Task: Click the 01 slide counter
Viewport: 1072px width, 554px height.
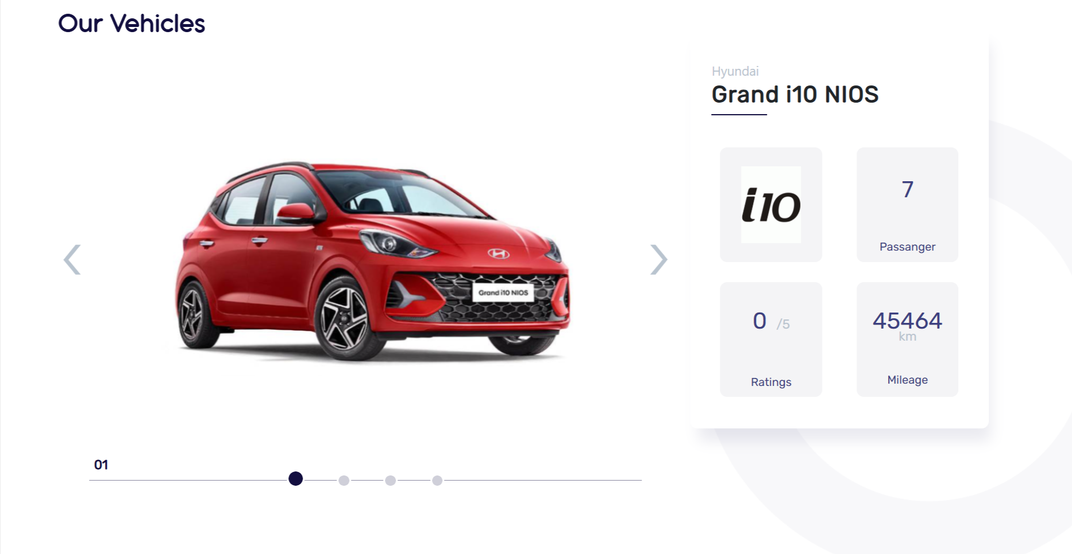Action: click(x=101, y=465)
